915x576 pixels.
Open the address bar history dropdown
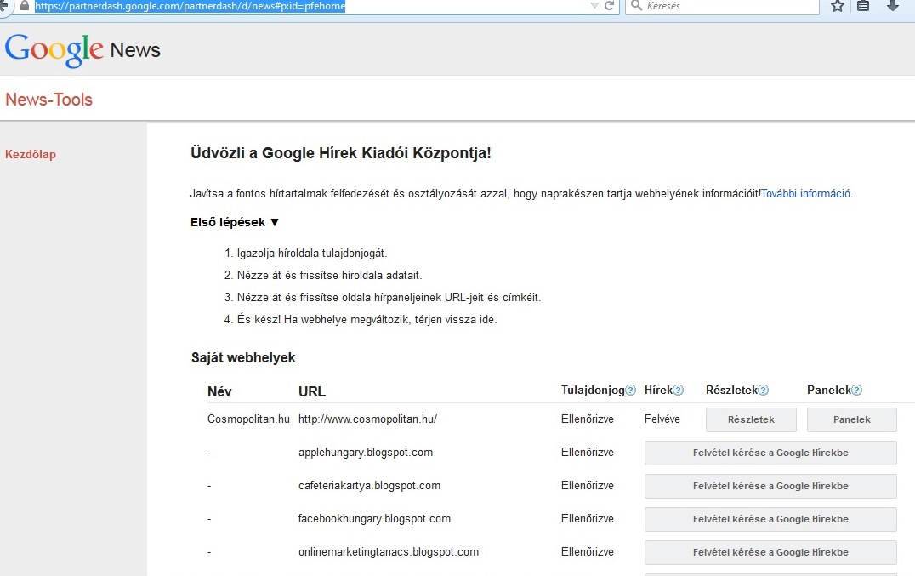coord(594,6)
